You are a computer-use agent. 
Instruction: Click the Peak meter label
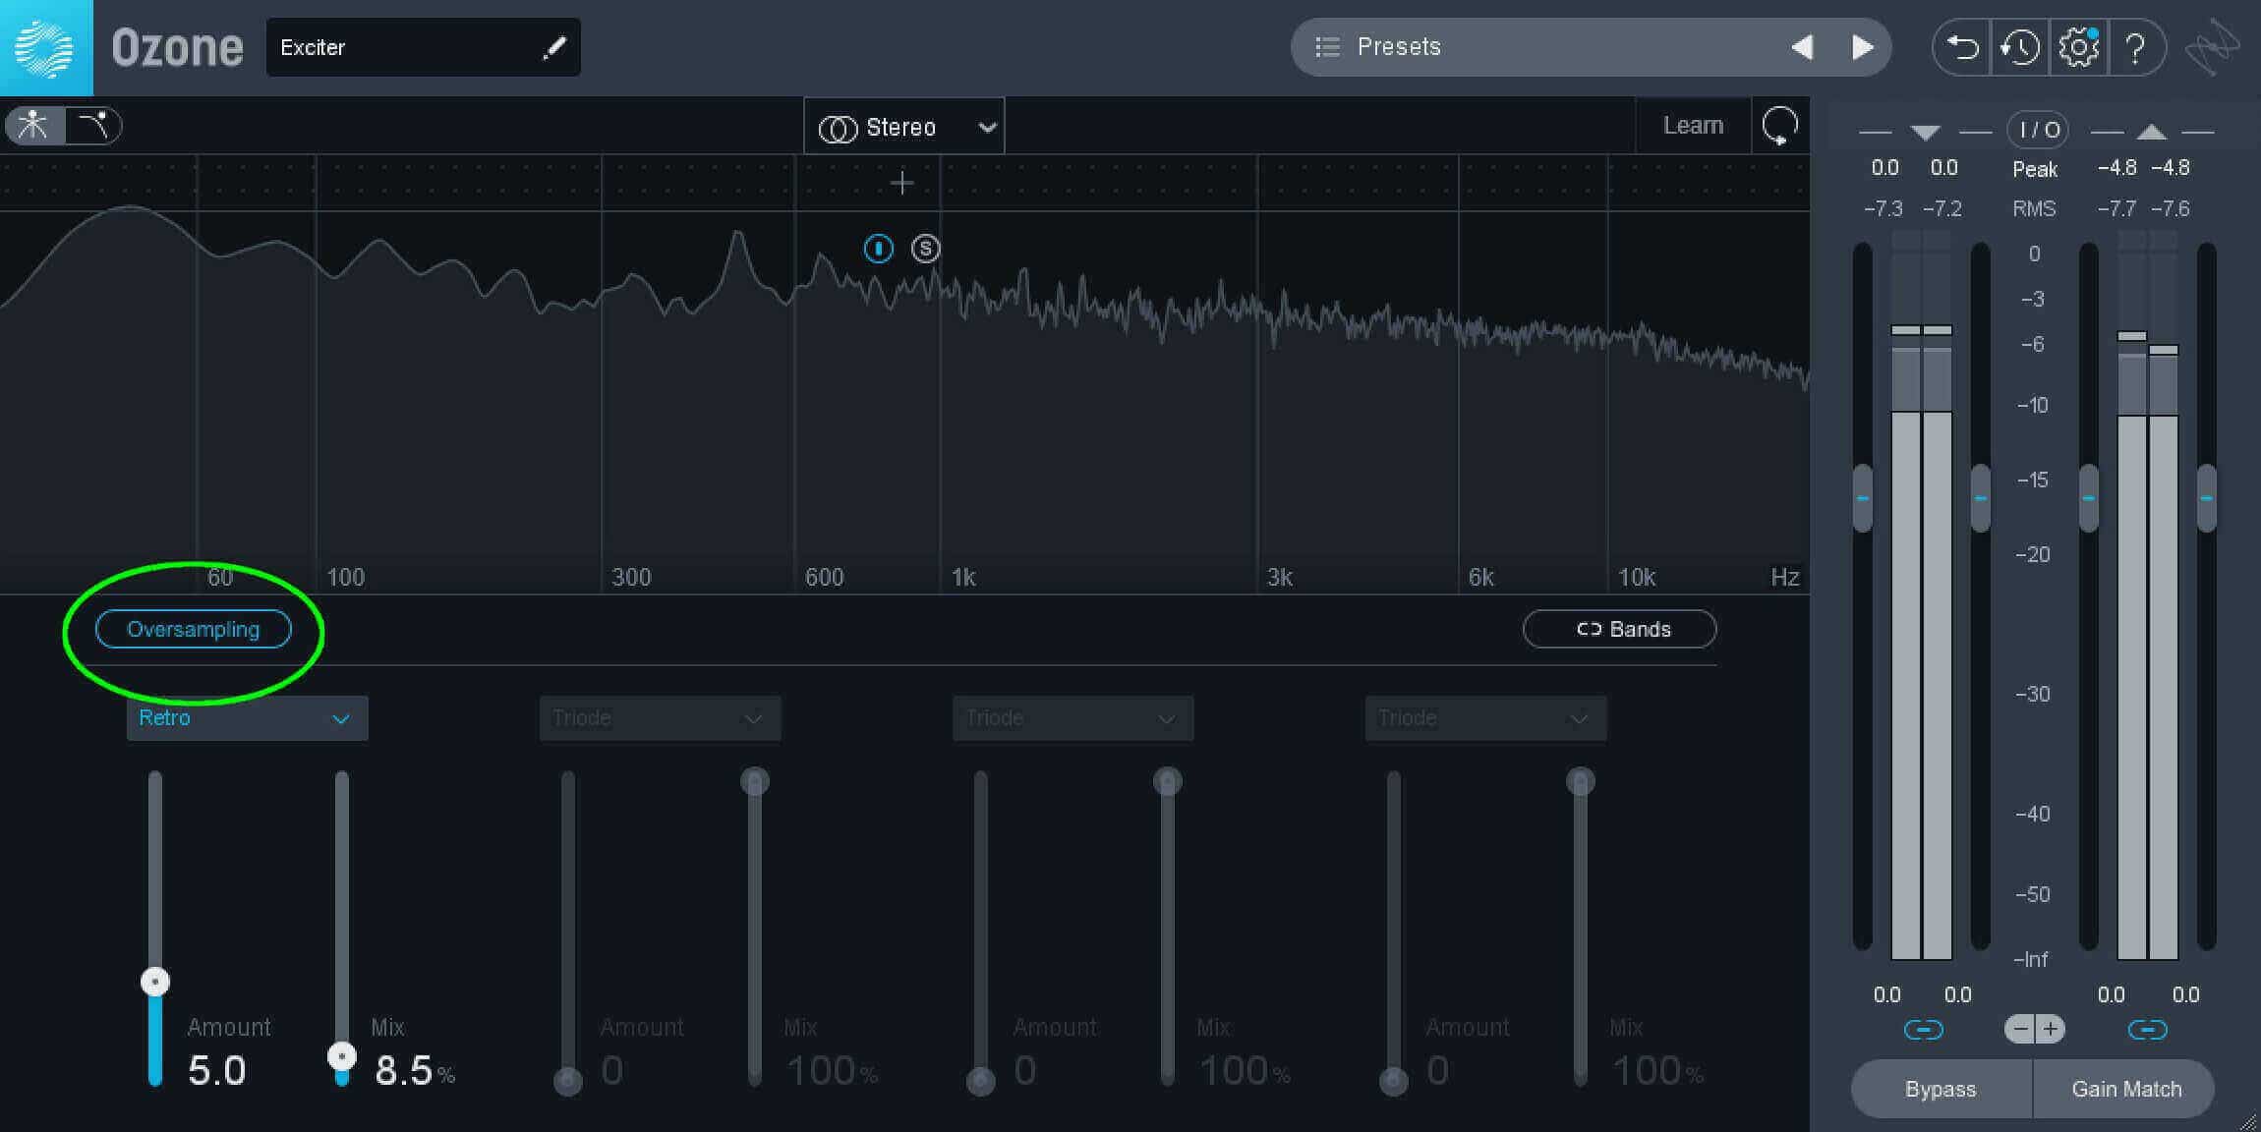[x=2035, y=169]
